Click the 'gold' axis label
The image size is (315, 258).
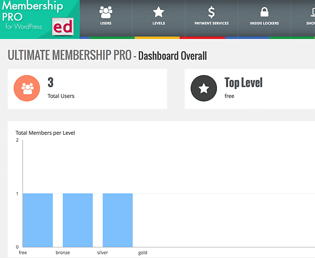[x=142, y=253]
